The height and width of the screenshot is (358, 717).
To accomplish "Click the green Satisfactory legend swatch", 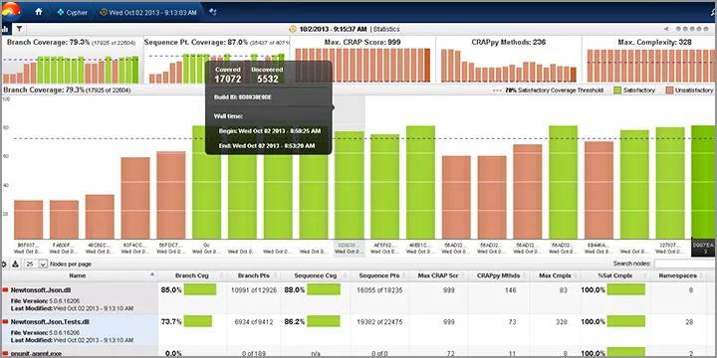I will click(617, 90).
